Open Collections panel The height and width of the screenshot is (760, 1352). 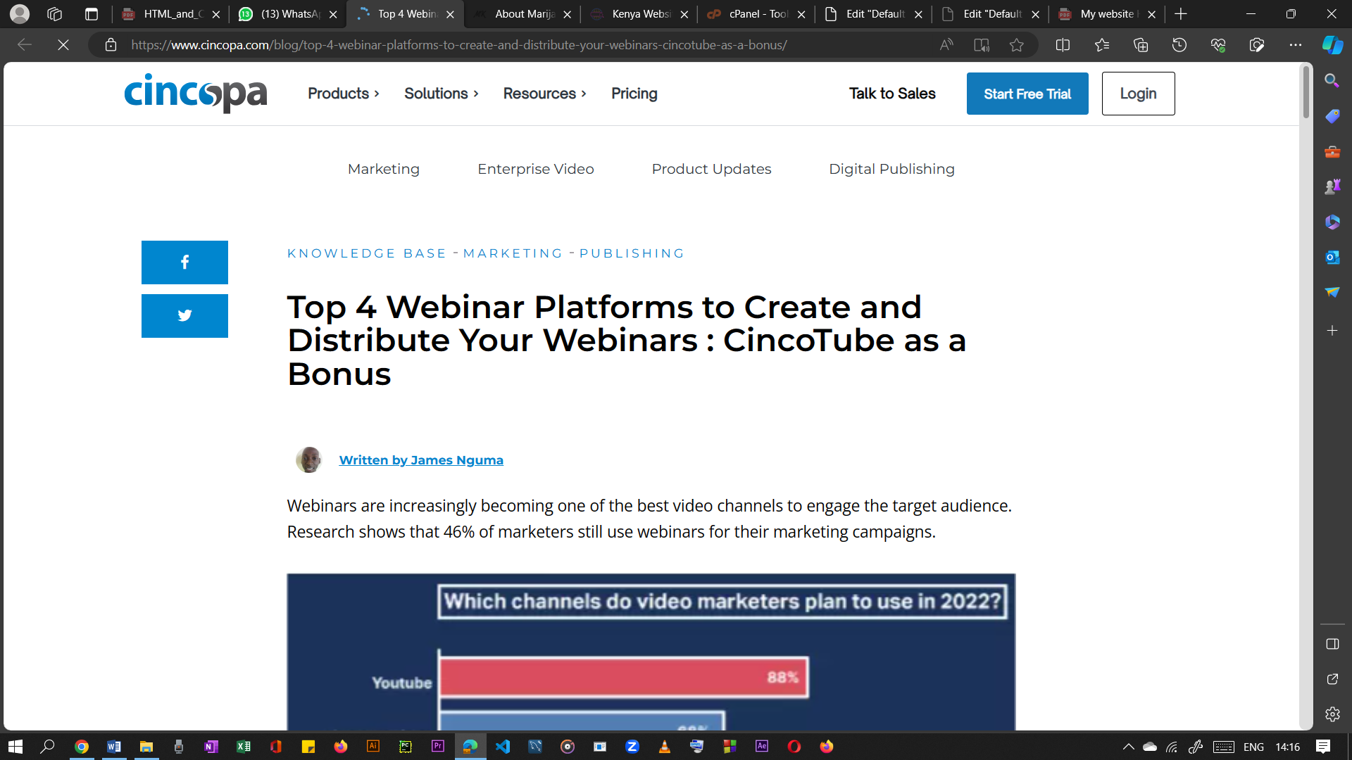tap(1141, 45)
